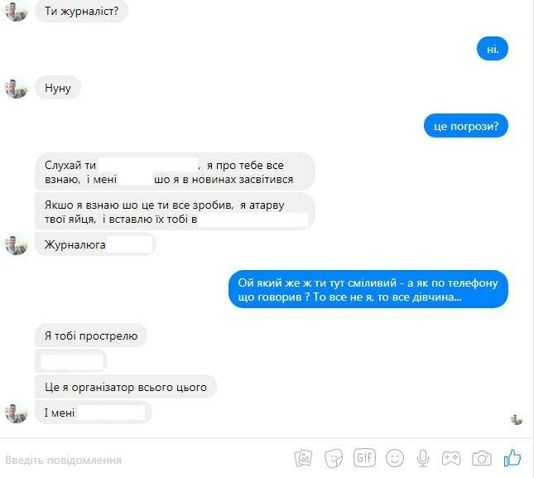Open the games controller icon
The width and height of the screenshot is (534, 478).
(x=451, y=458)
